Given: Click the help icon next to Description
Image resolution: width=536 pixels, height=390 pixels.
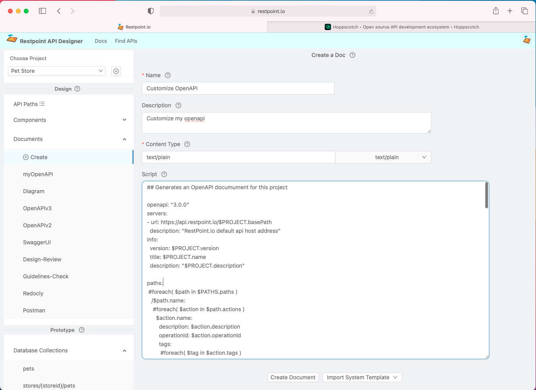Looking at the screenshot, I should pyautogui.click(x=178, y=105).
